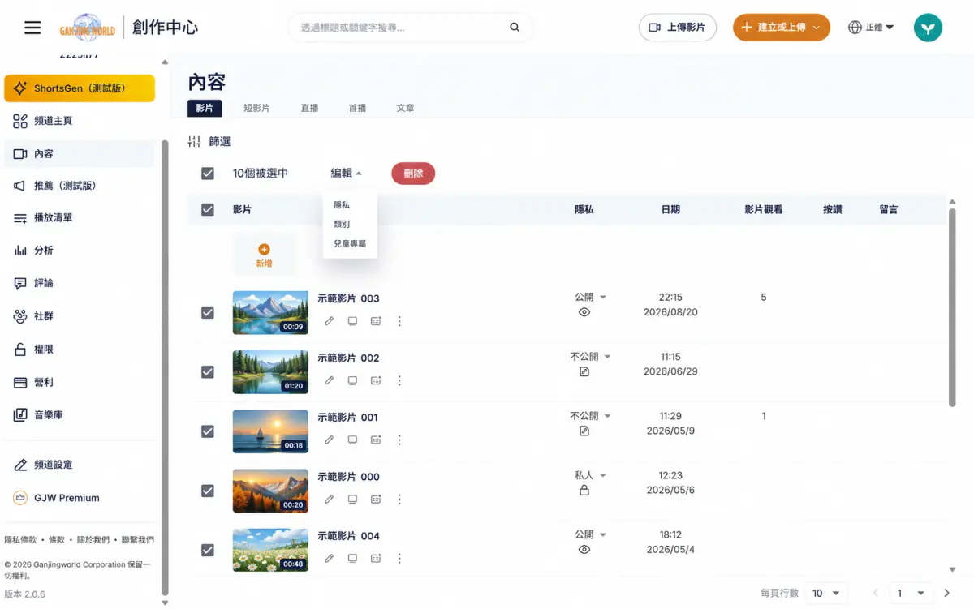
Task: Open the 示範影片 003 mountain thumbnail
Action: (270, 313)
